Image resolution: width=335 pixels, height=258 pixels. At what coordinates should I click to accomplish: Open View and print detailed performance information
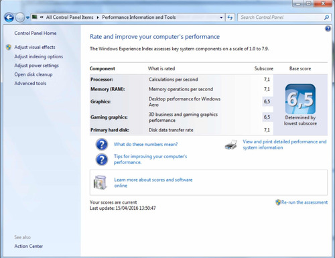tap(285, 145)
